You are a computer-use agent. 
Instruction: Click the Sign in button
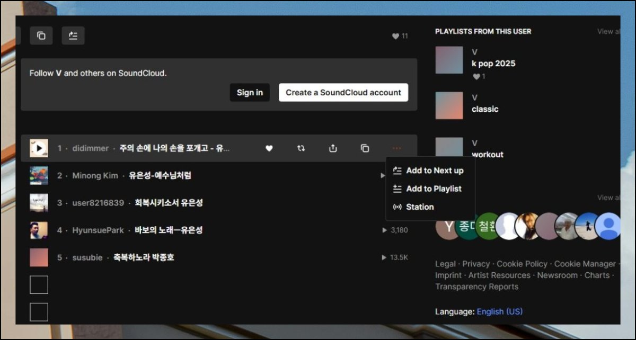point(250,92)
